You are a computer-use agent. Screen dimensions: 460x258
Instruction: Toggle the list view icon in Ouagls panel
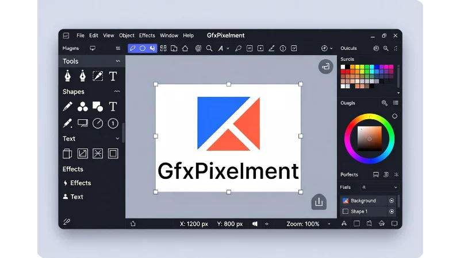pyautogui.click(x=396, y=103)
